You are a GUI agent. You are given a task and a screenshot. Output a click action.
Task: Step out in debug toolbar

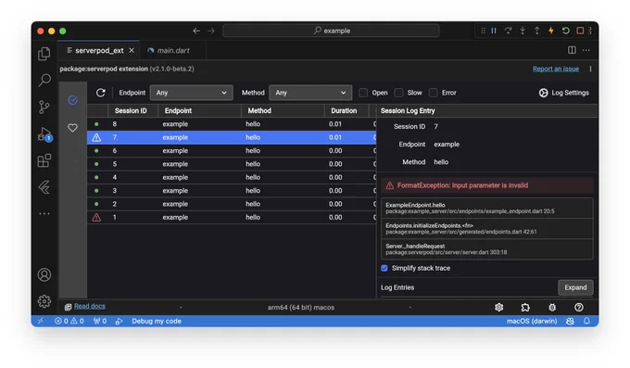536,31
